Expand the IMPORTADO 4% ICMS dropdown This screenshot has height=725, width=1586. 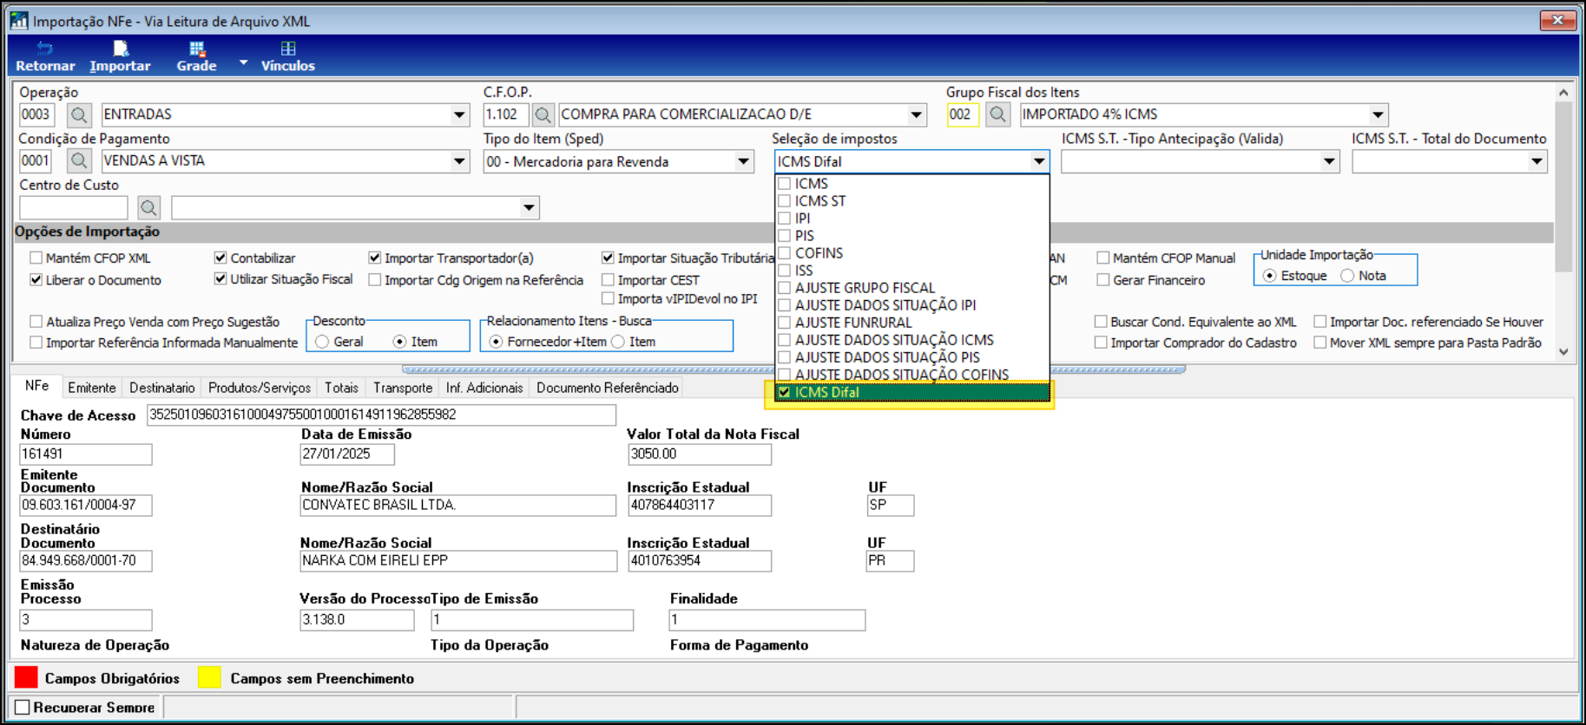[x=1378, y=114]
